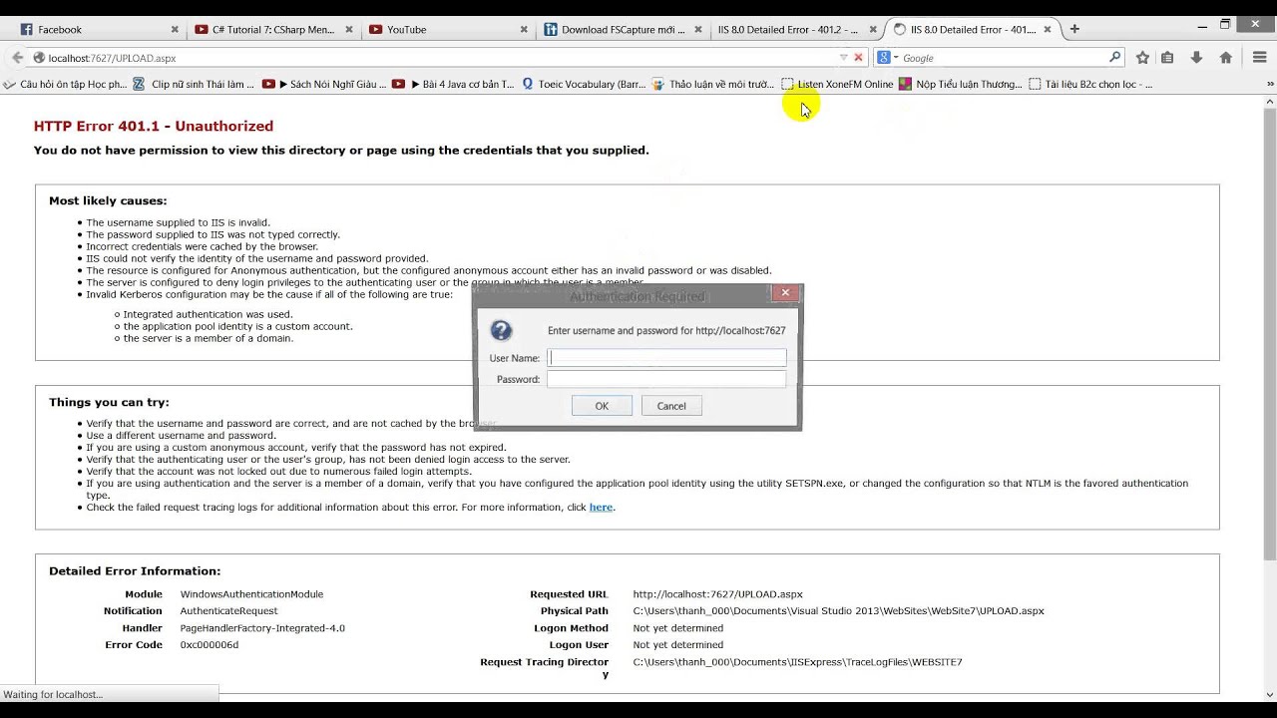Close the Facebook tab
The image size is (1277, 718).
(x=175, y=30)
